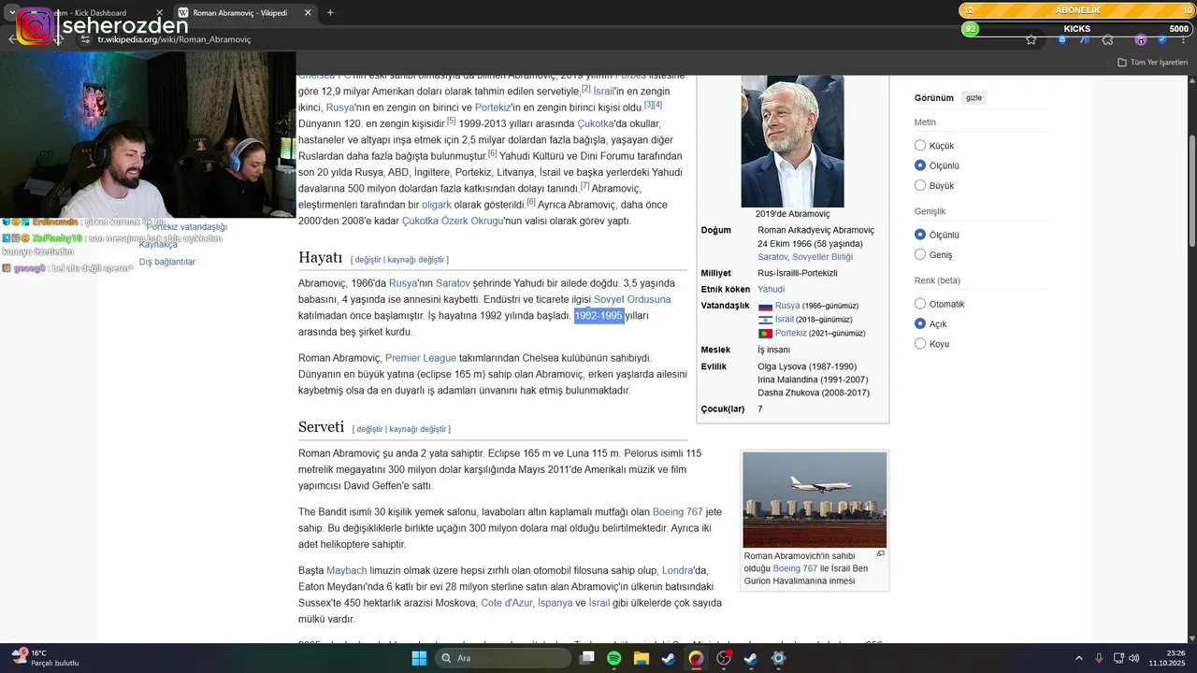Open the Boeing 767 link in Serveti text

678,512
